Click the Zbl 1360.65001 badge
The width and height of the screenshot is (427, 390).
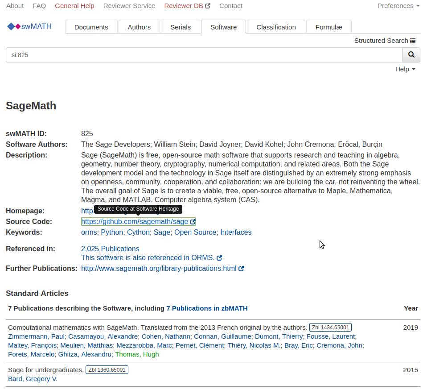point(107,370)
